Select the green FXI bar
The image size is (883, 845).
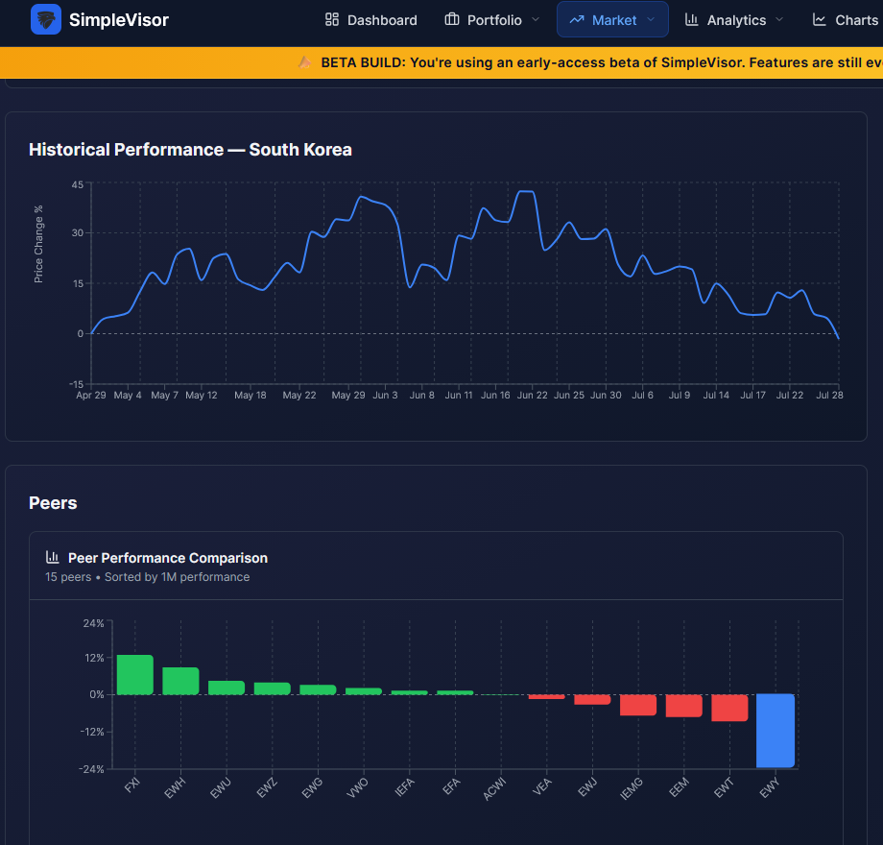pyautogui.click(x=135, y=674)
